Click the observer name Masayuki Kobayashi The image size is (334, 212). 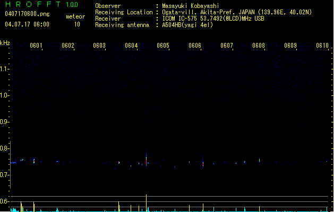tap(191, 6)
